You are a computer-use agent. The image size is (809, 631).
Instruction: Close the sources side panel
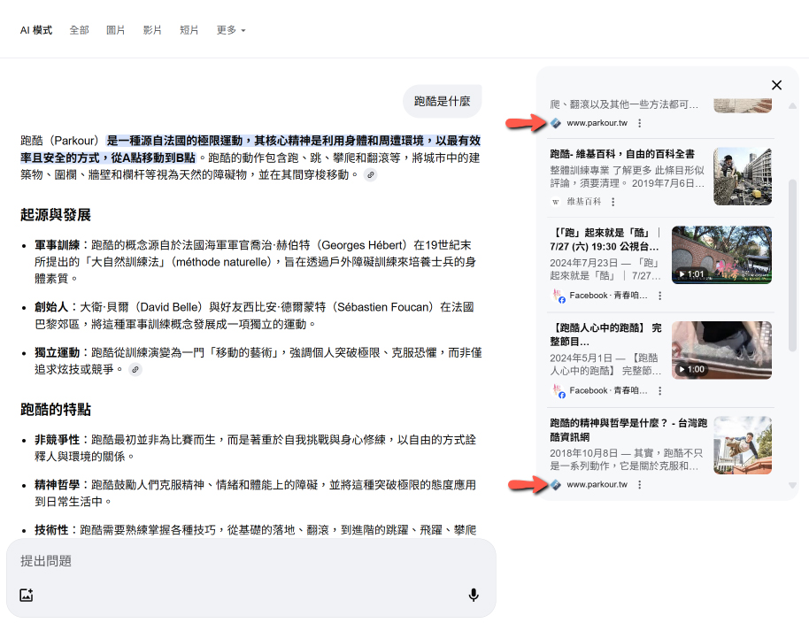(x=776, y=85)
